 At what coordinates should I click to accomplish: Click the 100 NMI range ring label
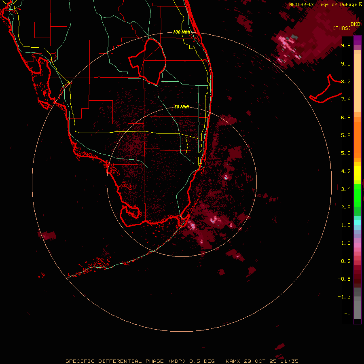coord(182,32)
